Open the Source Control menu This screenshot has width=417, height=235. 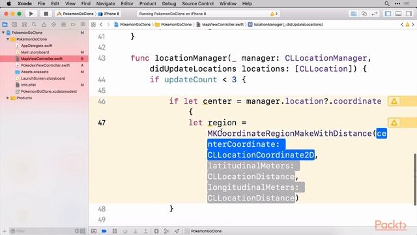point(197,3)
